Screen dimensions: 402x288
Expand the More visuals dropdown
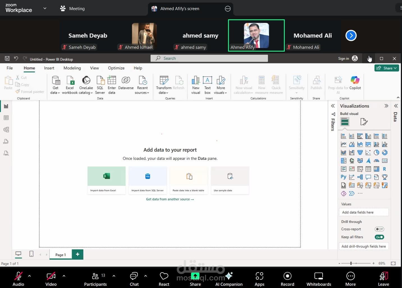(x=221, y=85)
